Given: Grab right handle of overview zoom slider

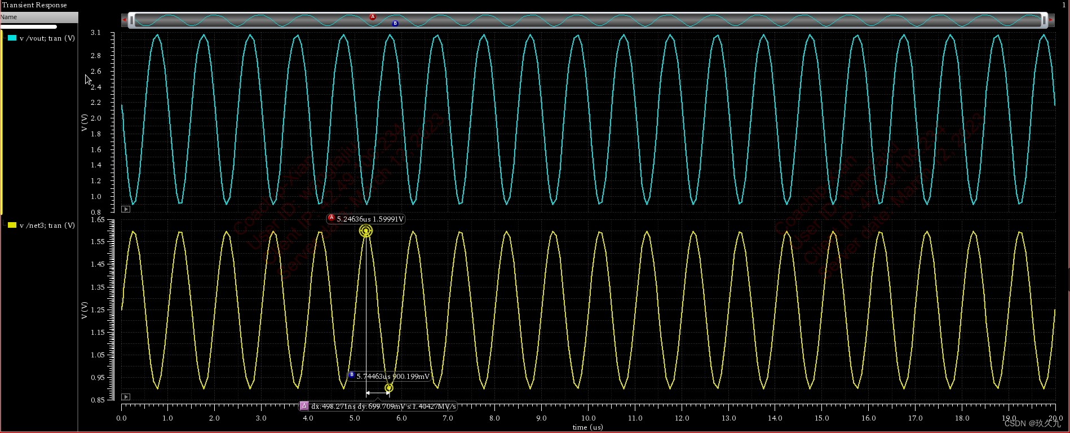Looking at the screenshot, I should click(x=1044, y=20).
